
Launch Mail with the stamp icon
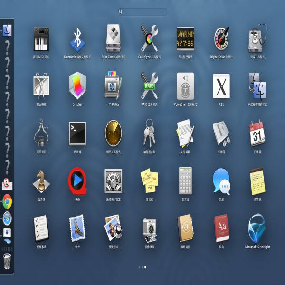click(x=77, y=228)
